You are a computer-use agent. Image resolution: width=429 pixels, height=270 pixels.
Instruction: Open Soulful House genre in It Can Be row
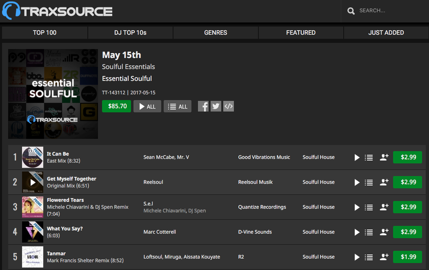[x=318, y=157]
